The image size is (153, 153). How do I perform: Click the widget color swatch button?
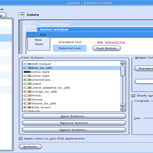(144, 81)
